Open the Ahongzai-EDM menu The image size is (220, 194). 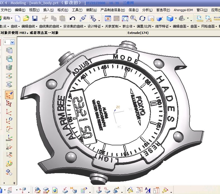[x=183, y=10]
